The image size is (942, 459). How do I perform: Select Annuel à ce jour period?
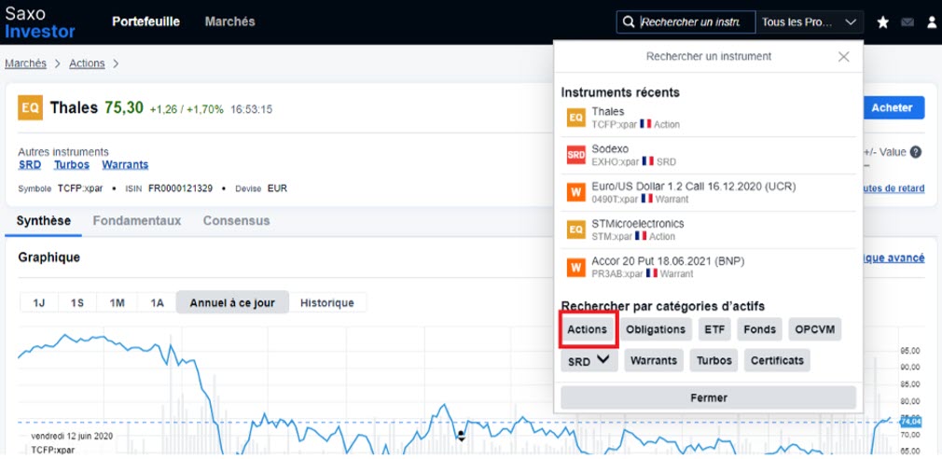click(x=232, y=303)
